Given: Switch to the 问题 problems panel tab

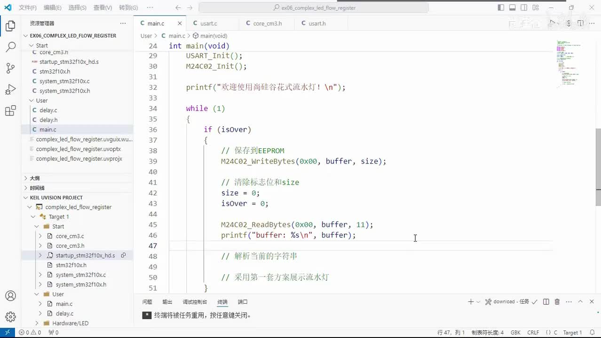Looking at the screenshot, I should coord(147,302).
